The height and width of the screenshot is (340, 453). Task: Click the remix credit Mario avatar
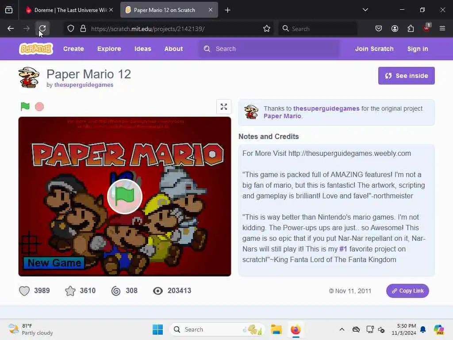coord(251,112)
